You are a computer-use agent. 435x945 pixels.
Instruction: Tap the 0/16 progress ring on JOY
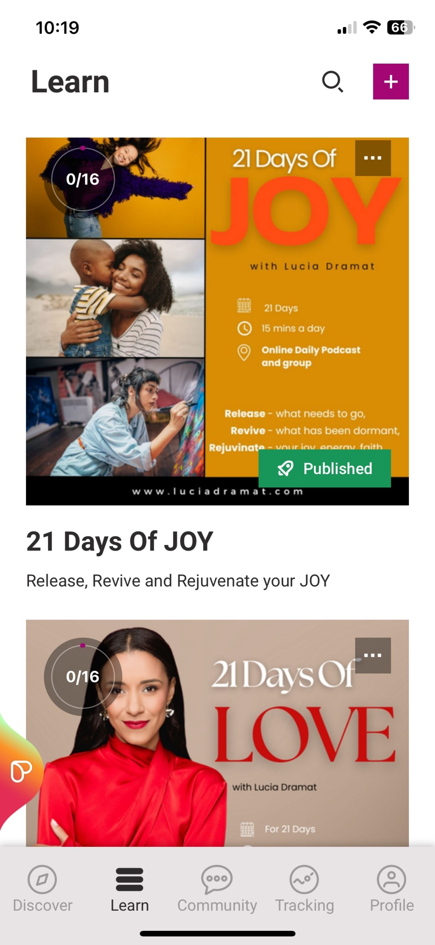point(83,179)
